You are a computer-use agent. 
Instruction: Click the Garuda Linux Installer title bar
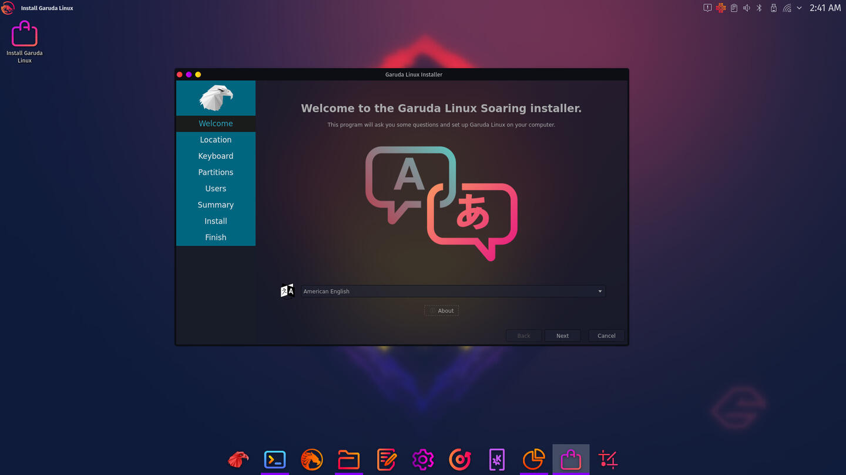tap(414, 74)
